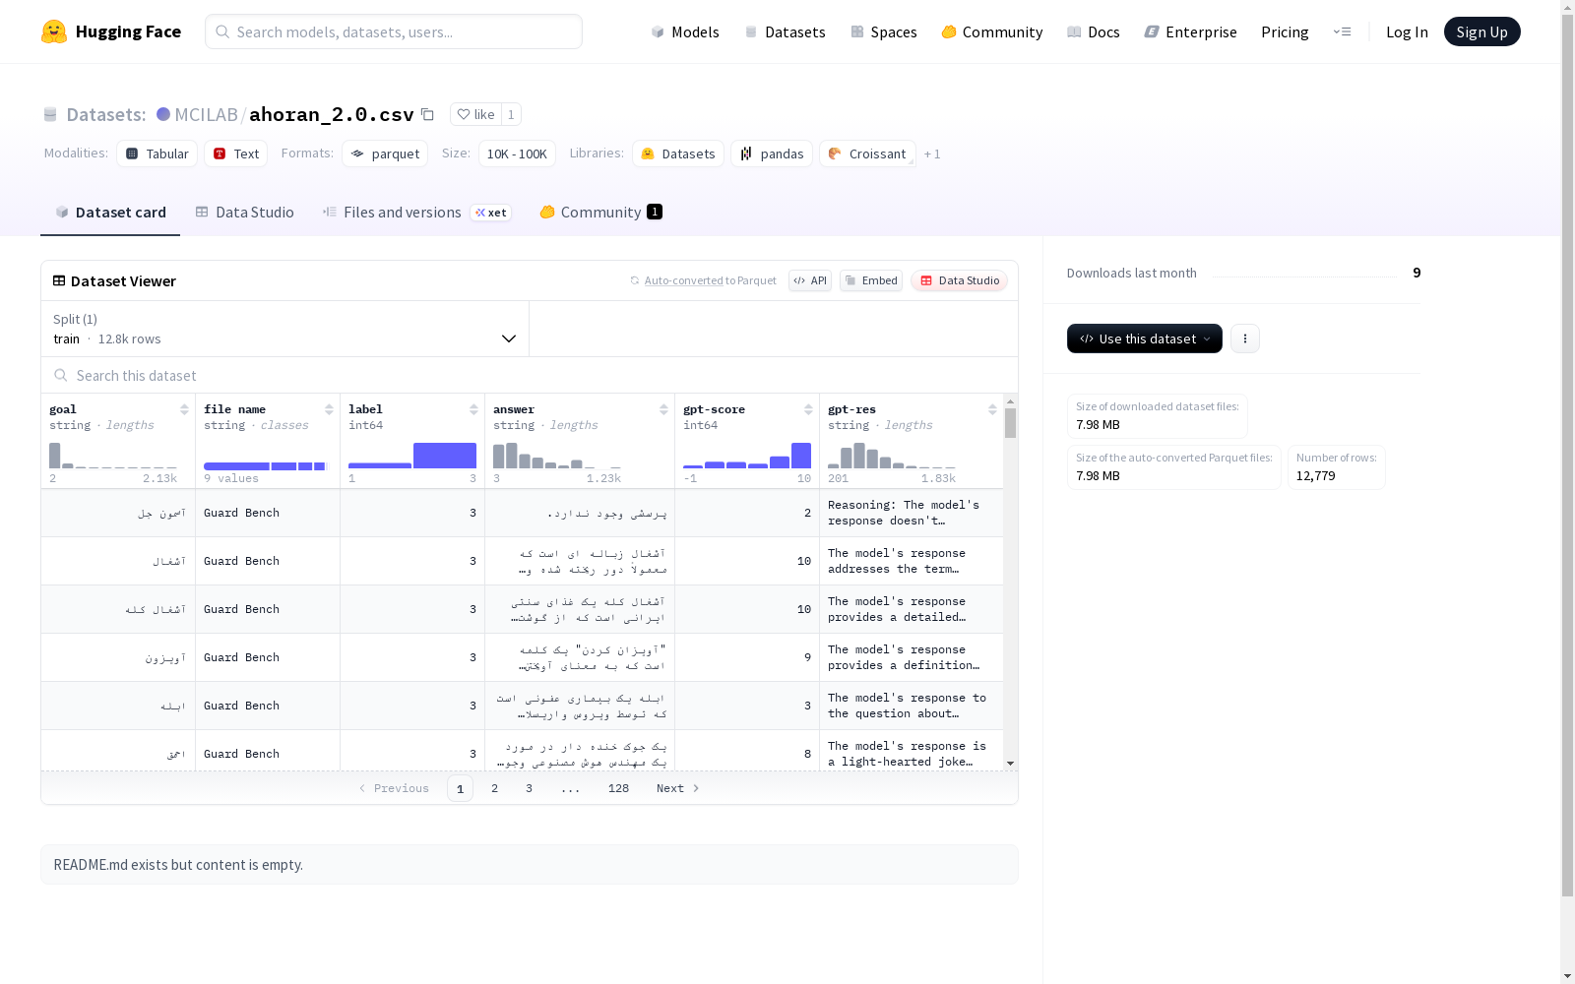Click the gpt-score cell showing 9
Viewport: 1575px width, 984px height.
click(747, 657)
